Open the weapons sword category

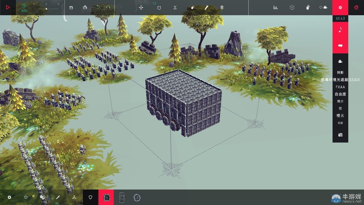58,197
